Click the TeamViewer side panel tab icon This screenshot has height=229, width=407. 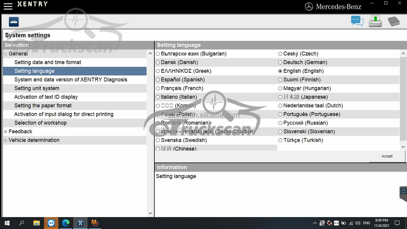click(403, 191)
